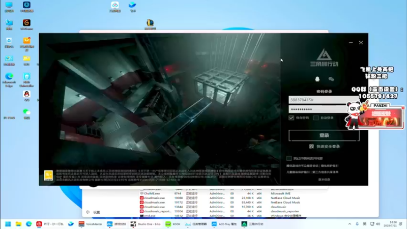This screenshot has width=407, height=229.
Task: Select cloudmusic.exe row with PID 13844
Action: click(x=220, y=207)
